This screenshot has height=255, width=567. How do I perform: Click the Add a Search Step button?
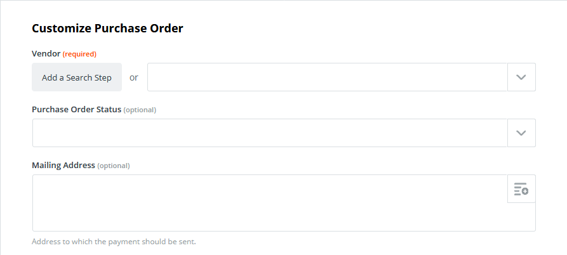point(77,77)
